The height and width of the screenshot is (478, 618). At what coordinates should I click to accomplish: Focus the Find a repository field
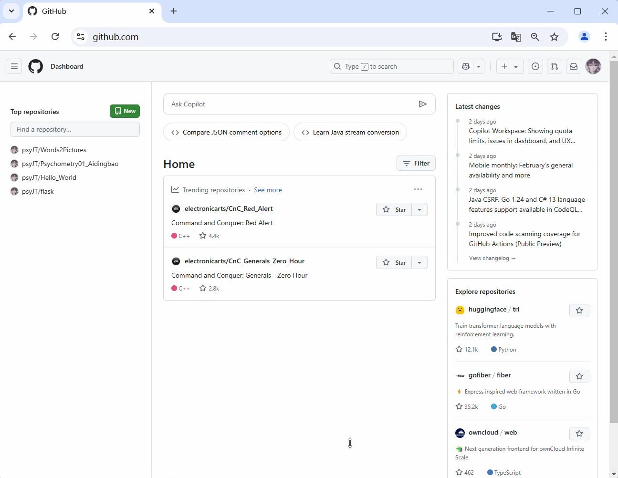click(x=75, y=129)
